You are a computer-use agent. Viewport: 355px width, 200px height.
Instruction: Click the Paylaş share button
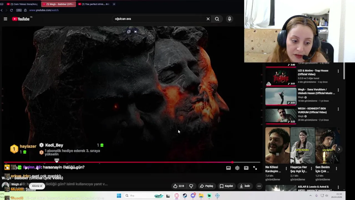coord(207,186)
